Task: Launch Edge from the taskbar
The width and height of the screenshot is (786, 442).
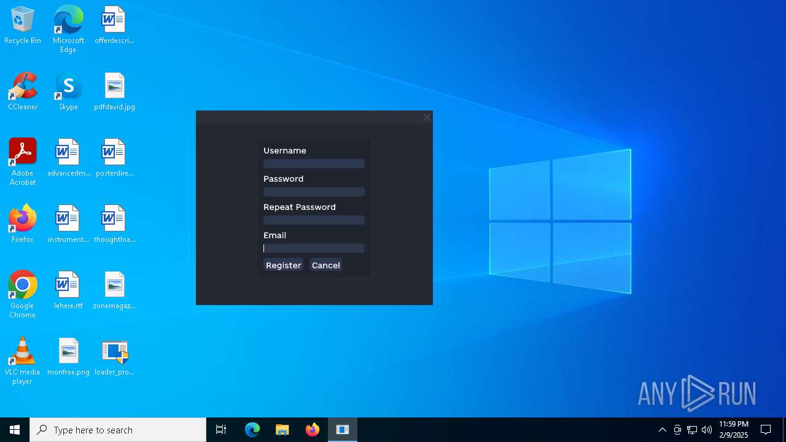Action: click(252, 430)
